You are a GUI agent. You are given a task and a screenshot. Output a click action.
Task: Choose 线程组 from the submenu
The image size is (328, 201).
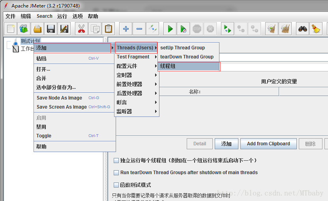189,66
